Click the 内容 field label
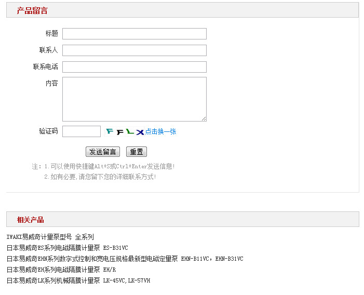 pos(52,83)
